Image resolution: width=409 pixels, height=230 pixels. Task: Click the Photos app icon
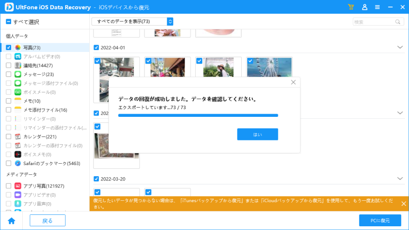18,47
